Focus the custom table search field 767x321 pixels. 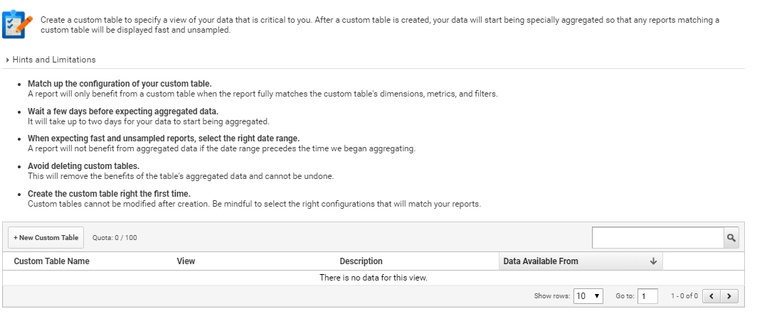tap(658, 238)
